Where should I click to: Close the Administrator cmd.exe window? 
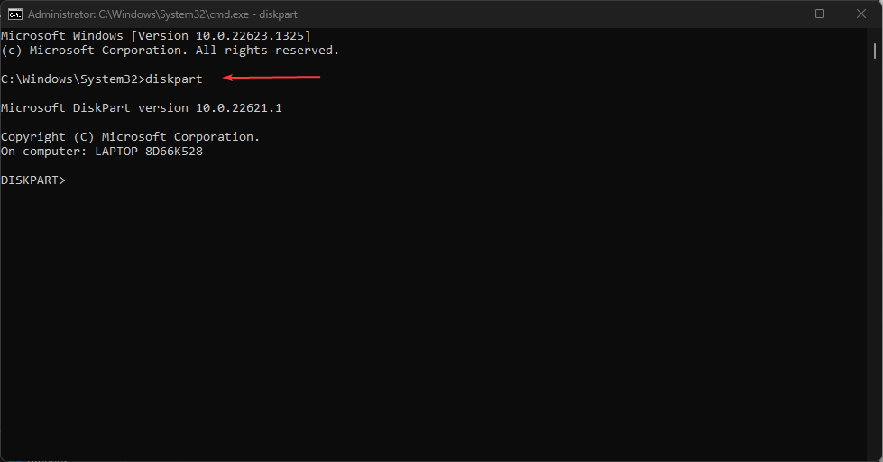click(860, 14)
